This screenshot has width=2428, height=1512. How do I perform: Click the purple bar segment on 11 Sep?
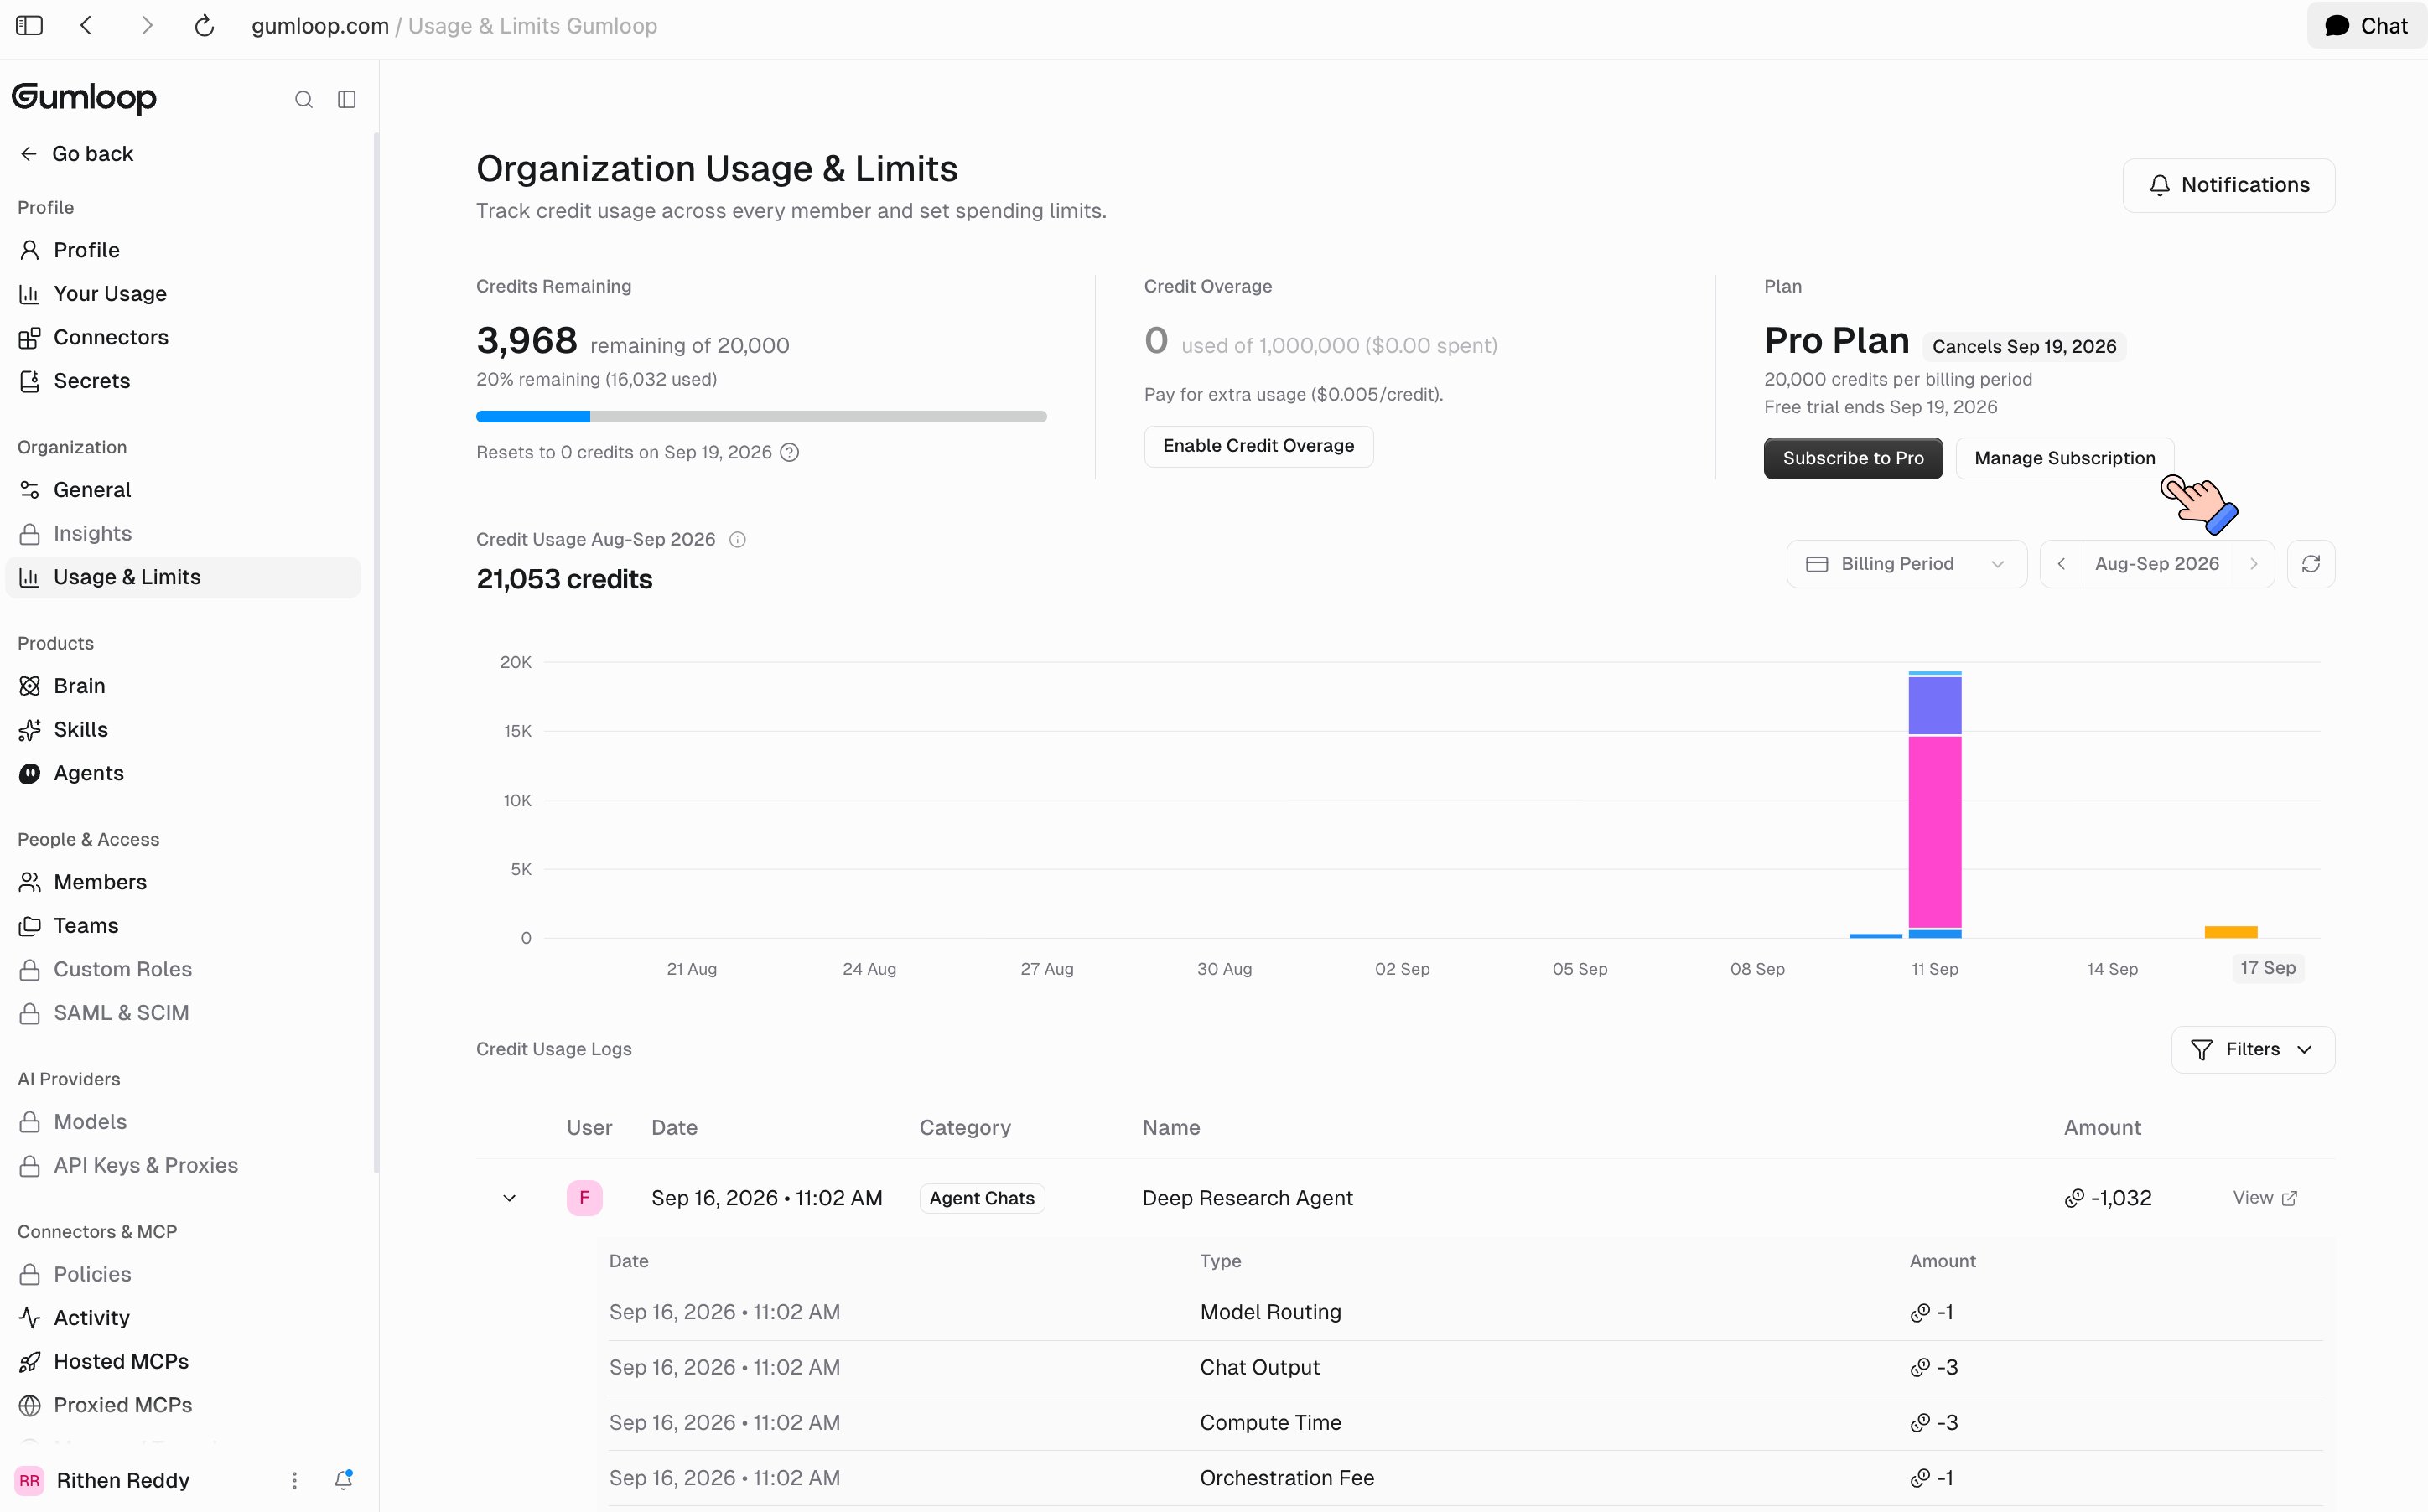(1934, 706)
